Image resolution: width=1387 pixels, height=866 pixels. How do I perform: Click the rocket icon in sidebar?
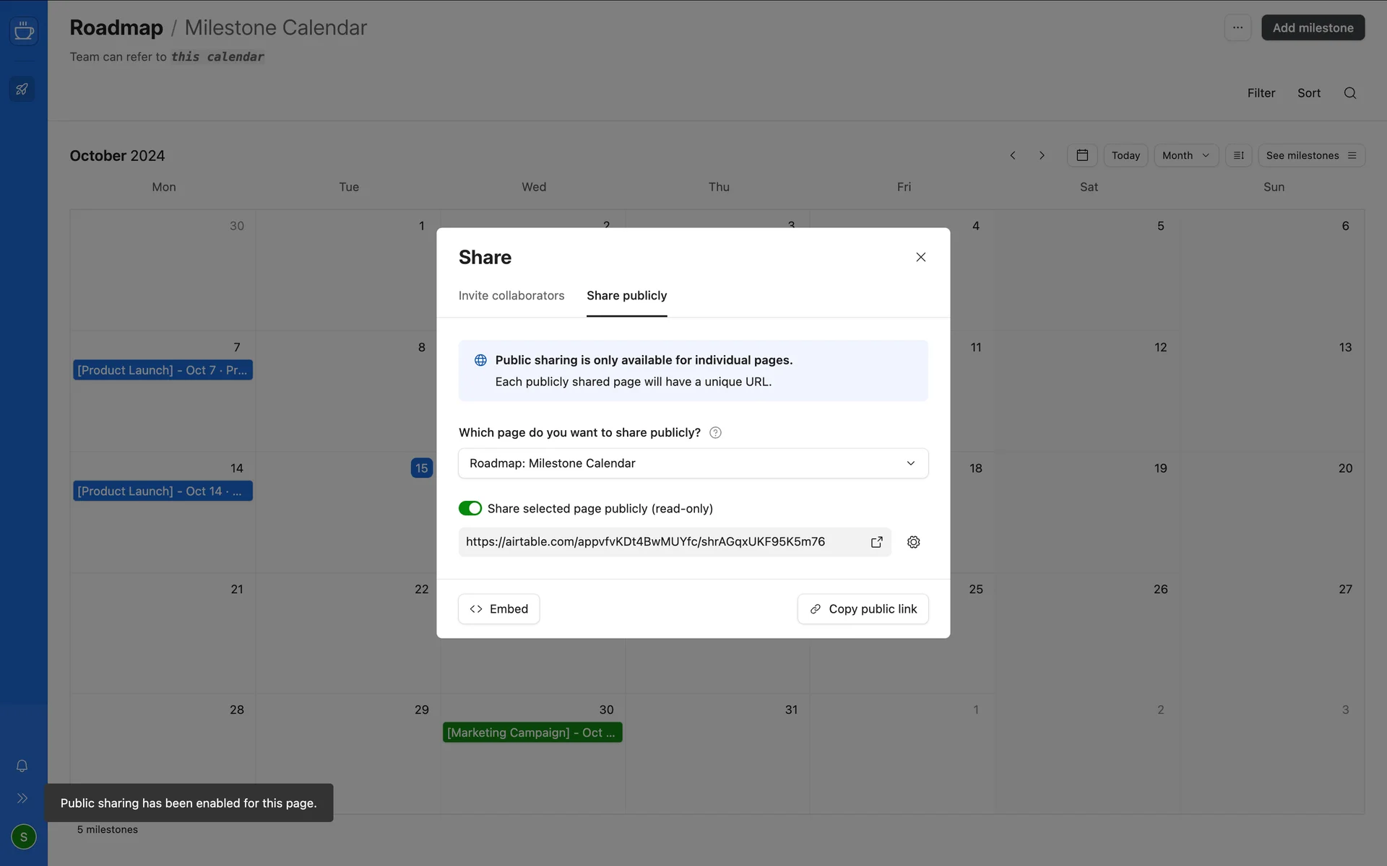pyautogui.click(x=22, y=89)
